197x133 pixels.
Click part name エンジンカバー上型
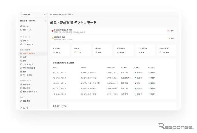click(88, 73)
